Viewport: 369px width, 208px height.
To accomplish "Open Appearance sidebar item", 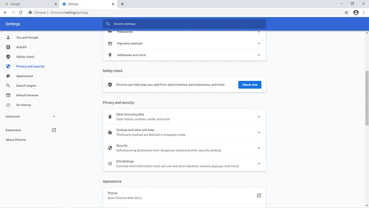I will (x=25, y=76).
